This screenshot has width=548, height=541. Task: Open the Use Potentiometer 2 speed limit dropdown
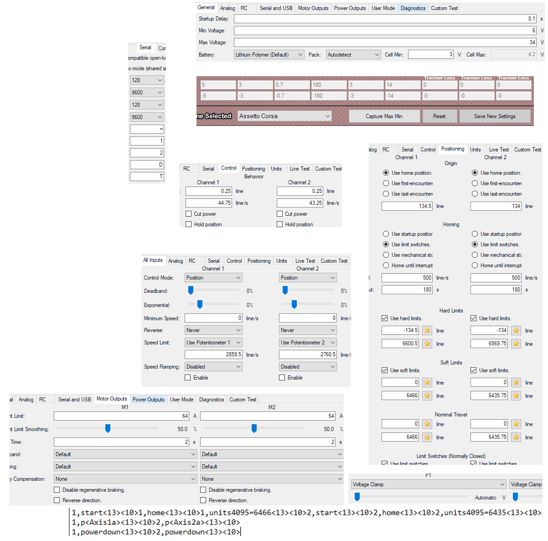pos(308,343)
